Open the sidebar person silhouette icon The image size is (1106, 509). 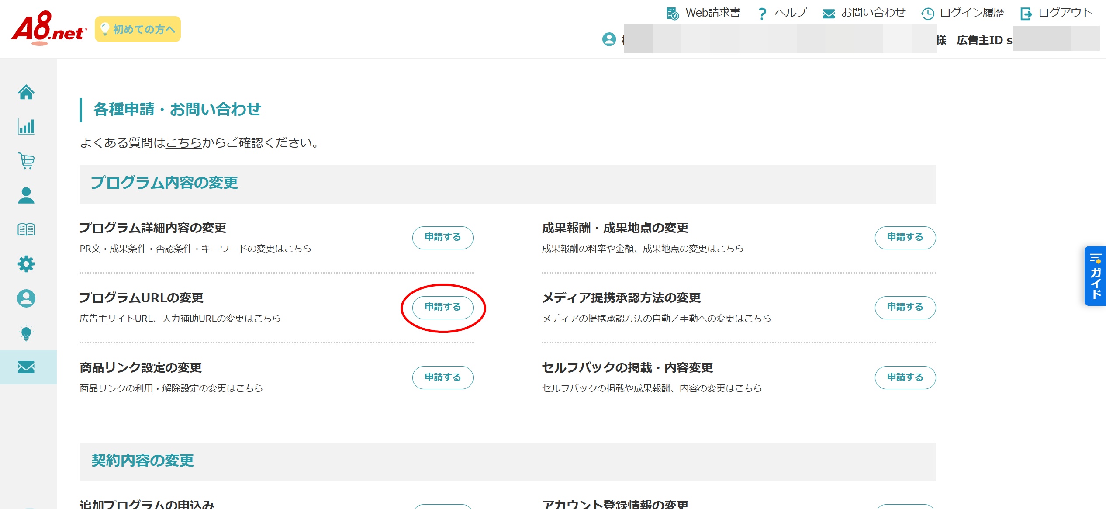[26, 195]
